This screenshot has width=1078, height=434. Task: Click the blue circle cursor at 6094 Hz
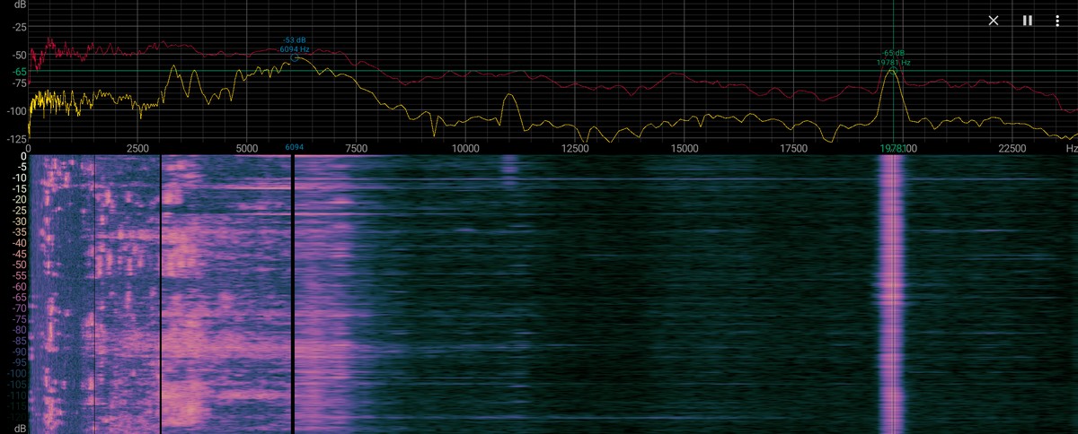(295, 57)
